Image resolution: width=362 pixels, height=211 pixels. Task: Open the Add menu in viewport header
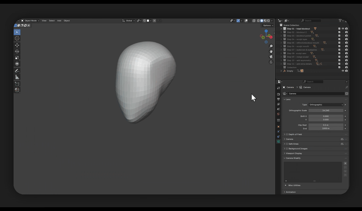coord(59,21)
